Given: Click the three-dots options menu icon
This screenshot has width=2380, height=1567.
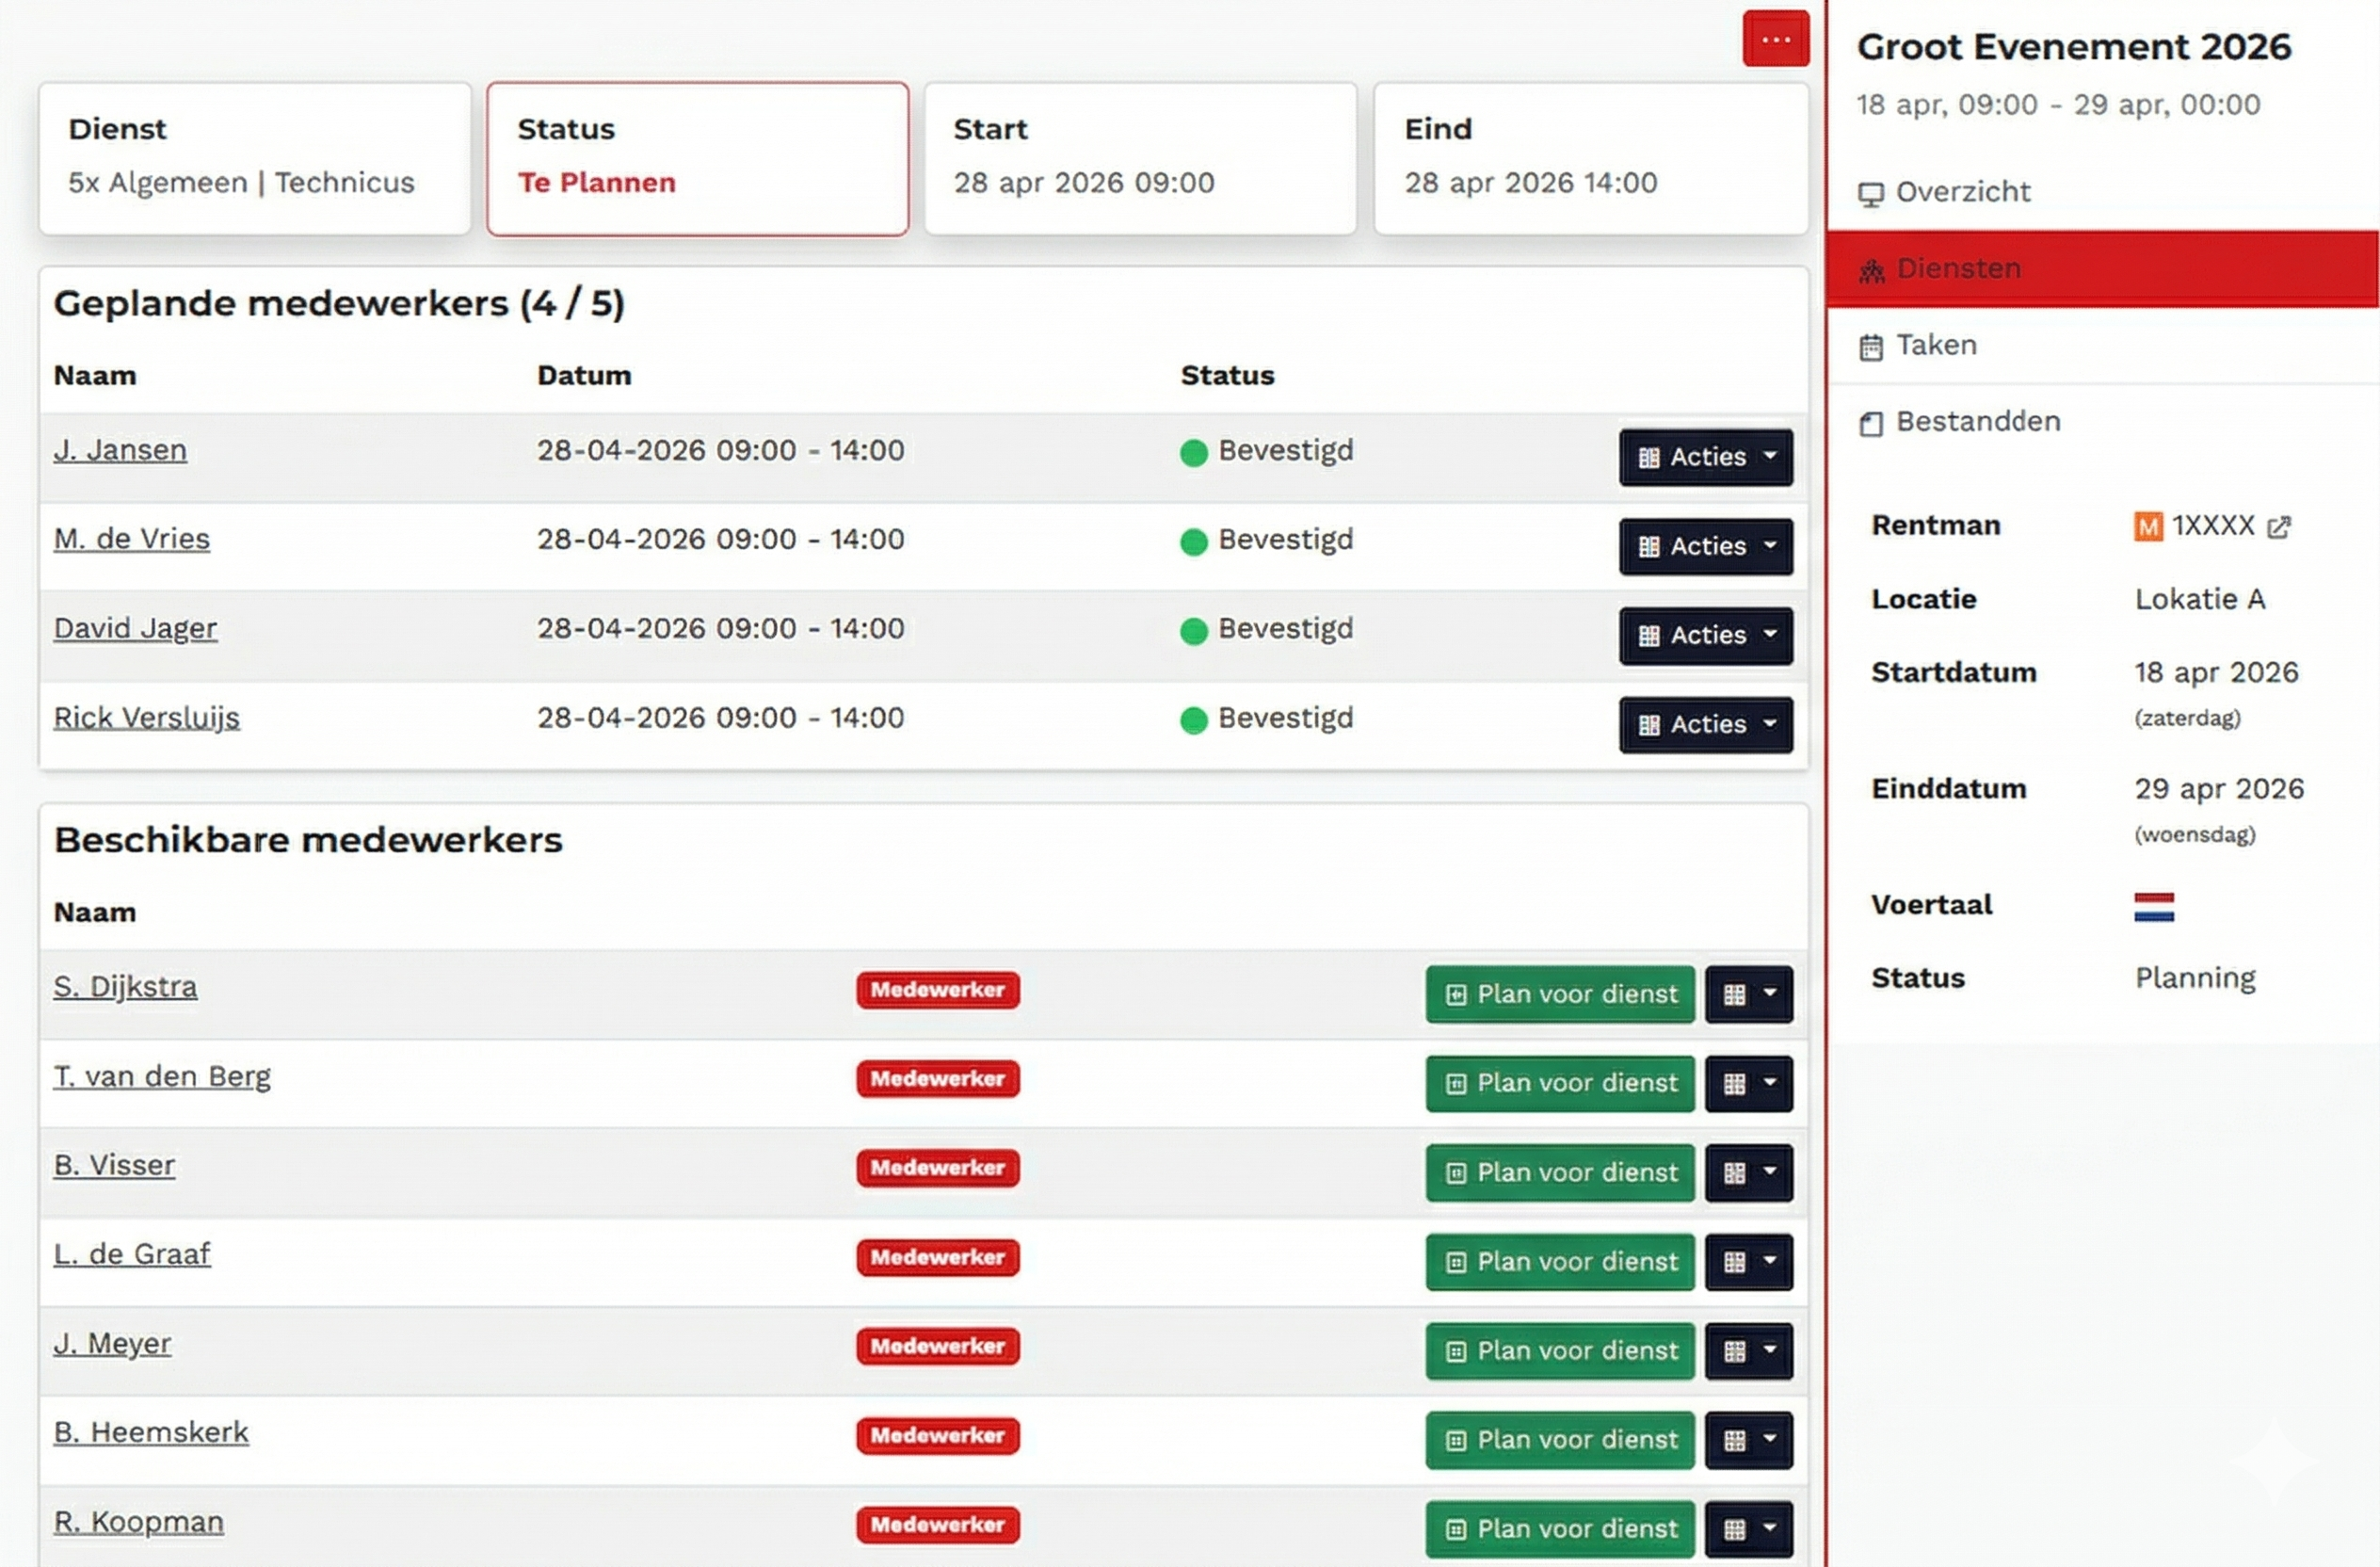Looking at the screenshot, I should tap(1775, 38).
